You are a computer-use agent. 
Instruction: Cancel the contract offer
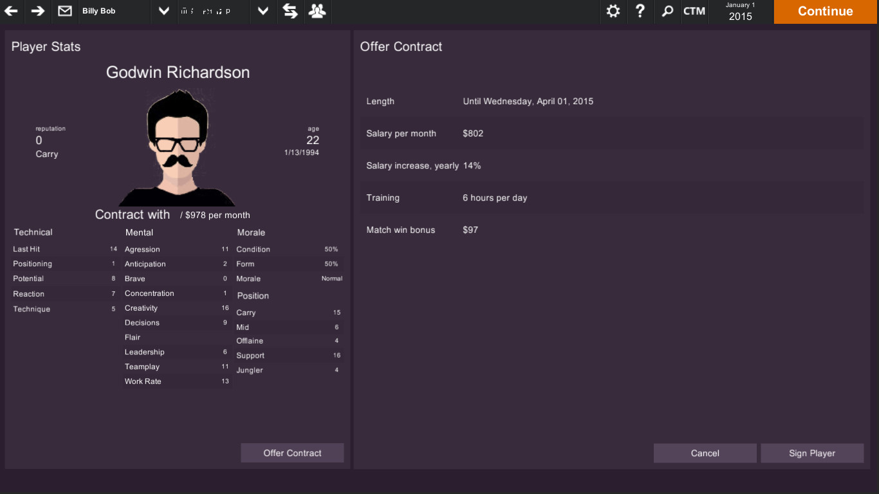pos(705,453)
